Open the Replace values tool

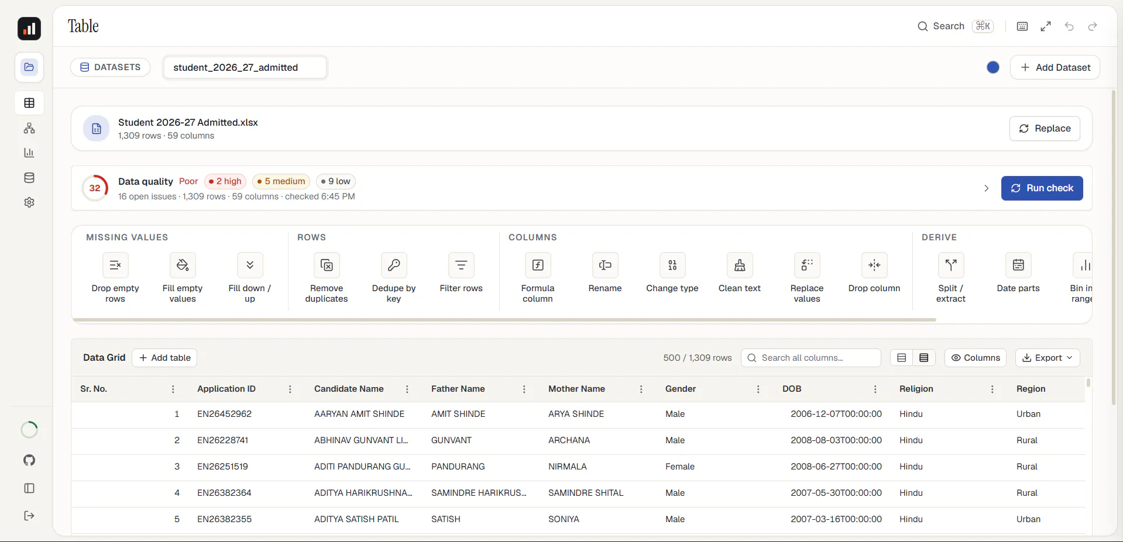click(807, 278)
